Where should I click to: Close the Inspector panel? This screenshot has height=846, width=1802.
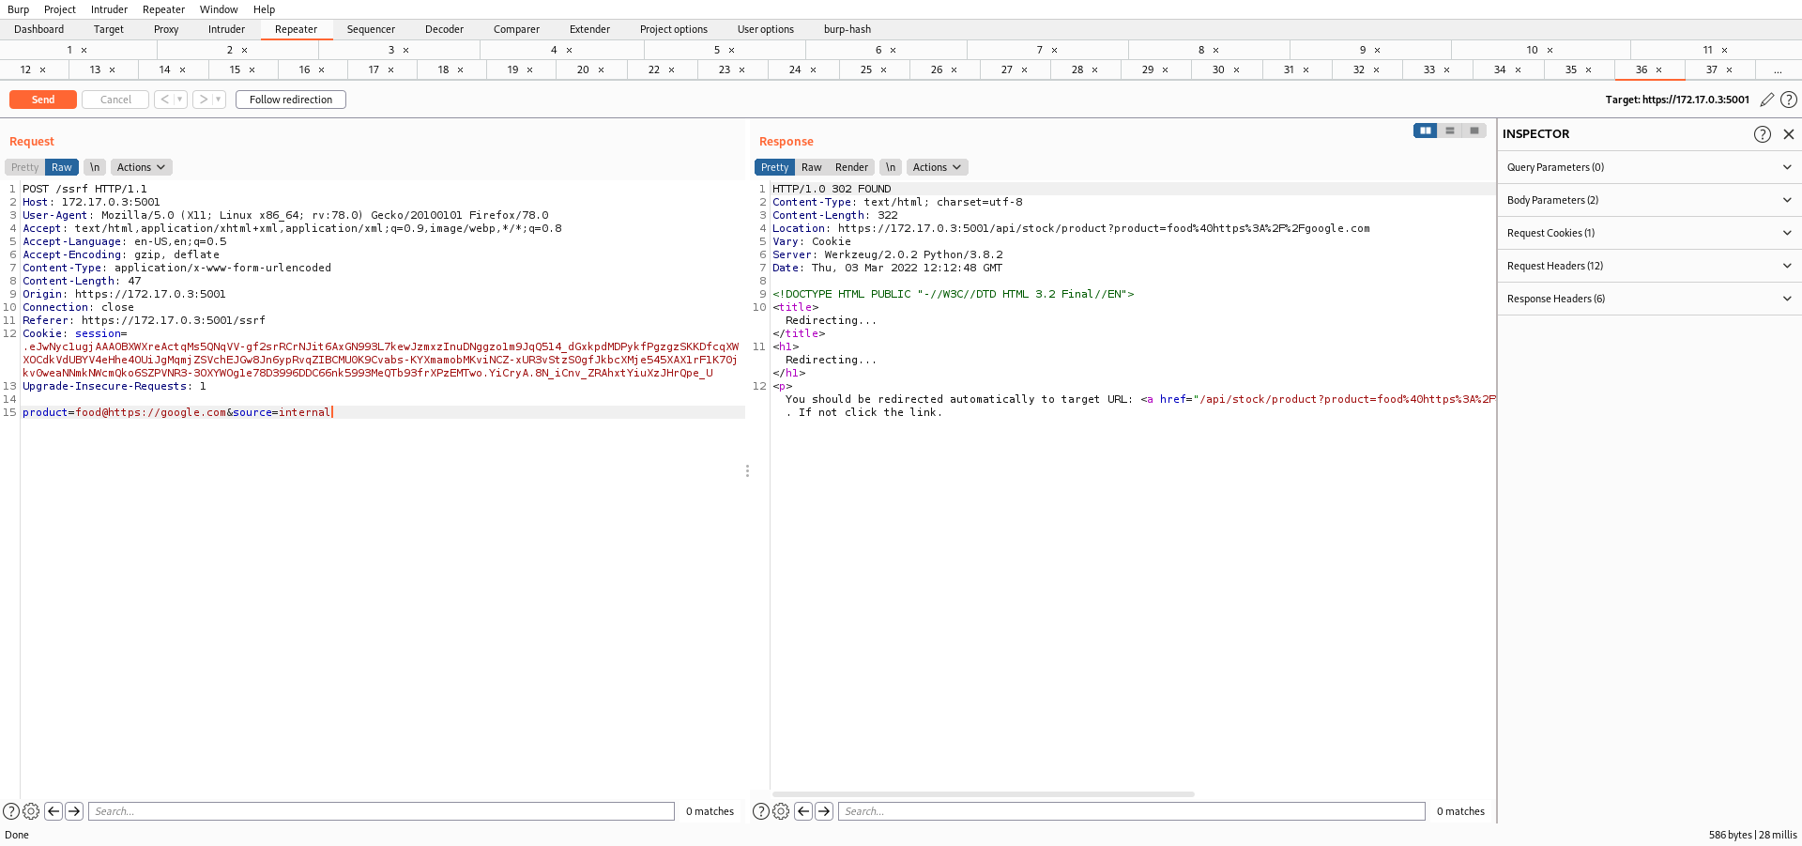pyautogui.click(x=1789, y=134)
